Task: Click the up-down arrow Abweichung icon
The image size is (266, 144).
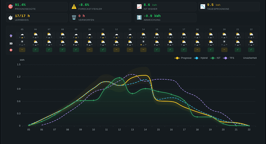Action: (139, 17)
